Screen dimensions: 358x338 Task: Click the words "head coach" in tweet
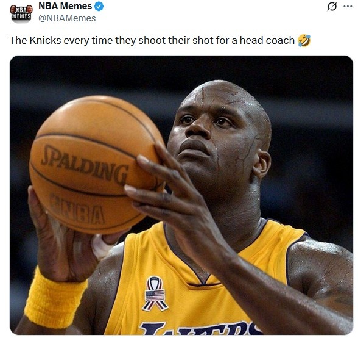267,40
